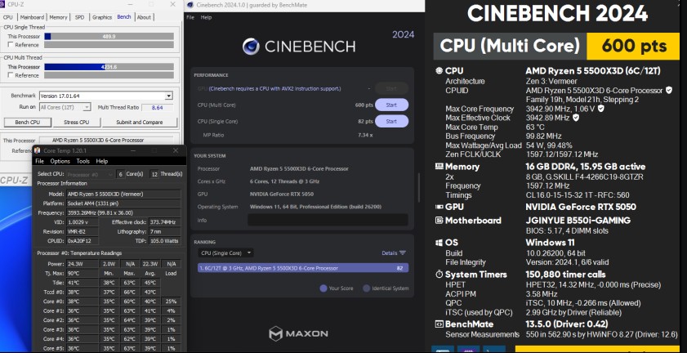Click the Submit and Compare button

[140, 123]
